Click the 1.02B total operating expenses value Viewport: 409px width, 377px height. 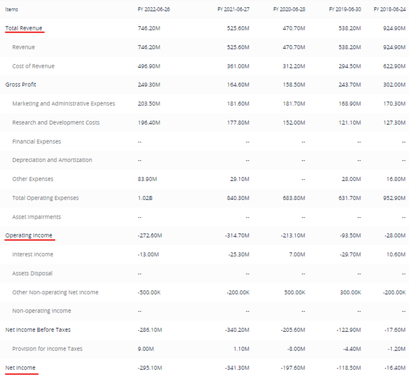coord(145,198)
